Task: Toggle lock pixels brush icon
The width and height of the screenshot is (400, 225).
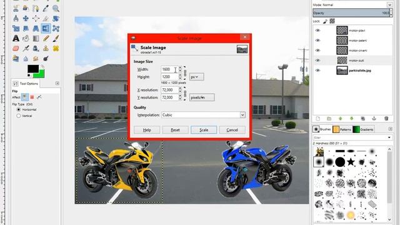Action: (325, 21)
